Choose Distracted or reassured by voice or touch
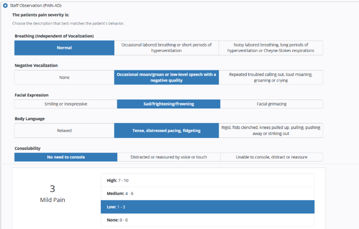This screenshot has width=359, height=229. pos(168,157)
